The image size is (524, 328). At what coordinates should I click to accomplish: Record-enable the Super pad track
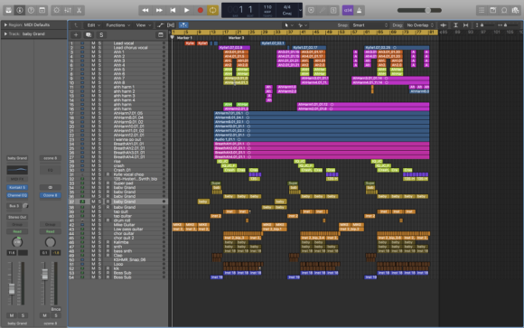coord(108,183)
